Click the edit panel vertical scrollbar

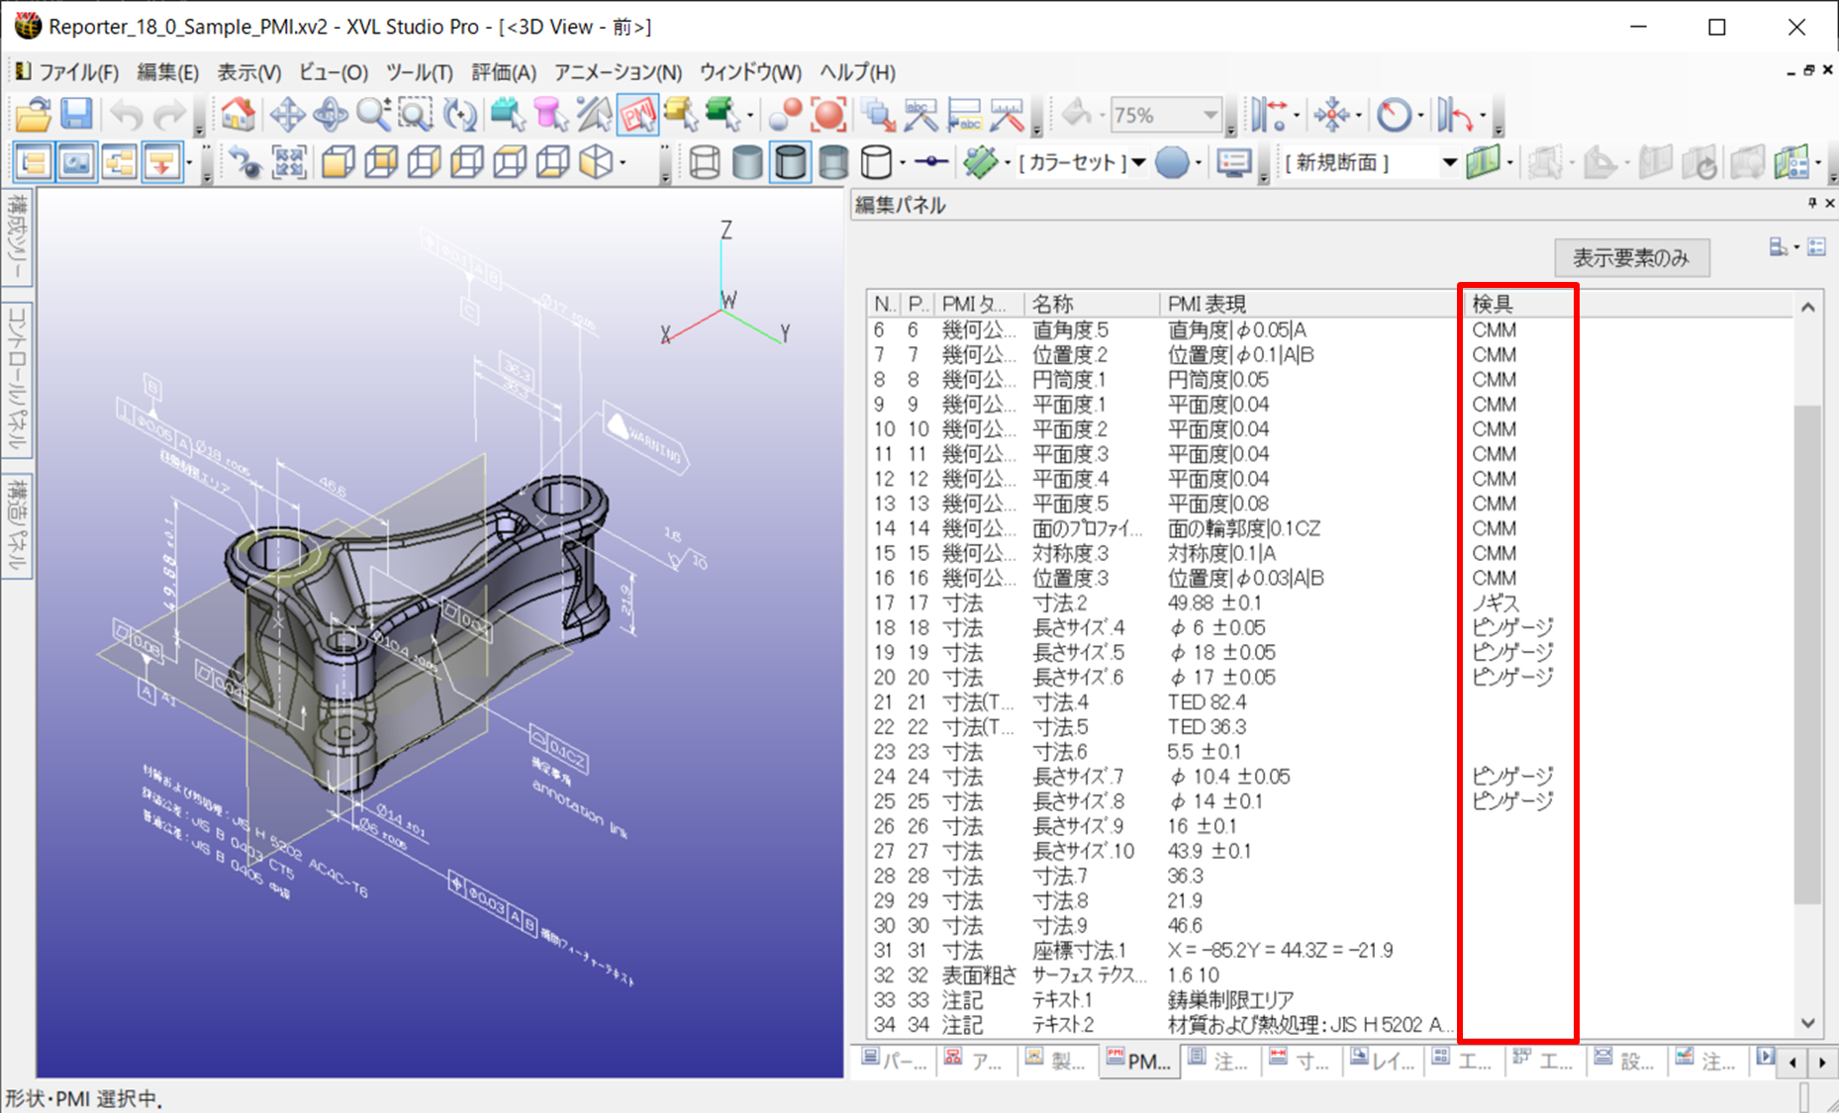click(1807, 653)
